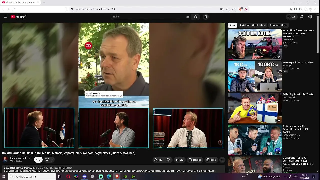Open the Brave Rewards triangle icon
Viewport: 320px width, 180px height.
point(246,9)
